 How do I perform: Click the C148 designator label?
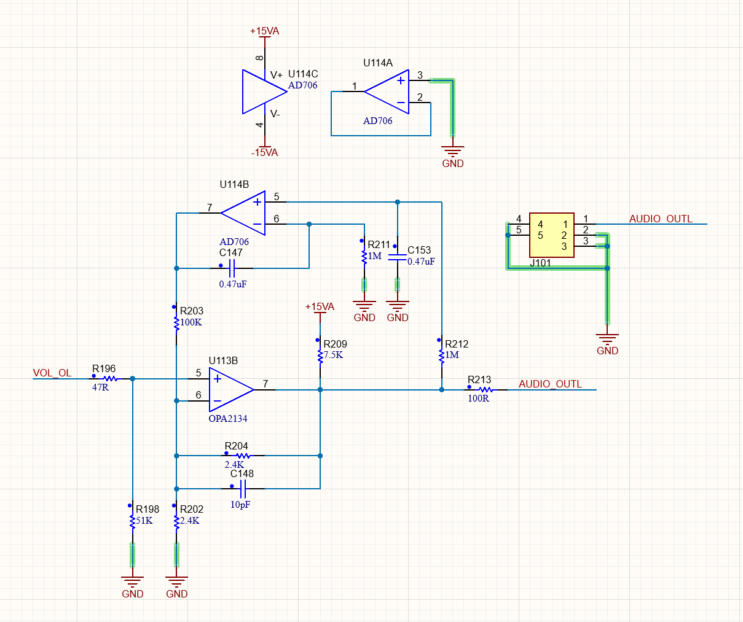pyautogui.click(x=242, y=473)
